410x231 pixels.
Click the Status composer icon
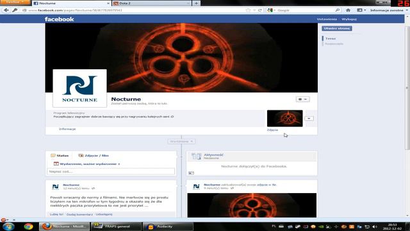point(53,155)
